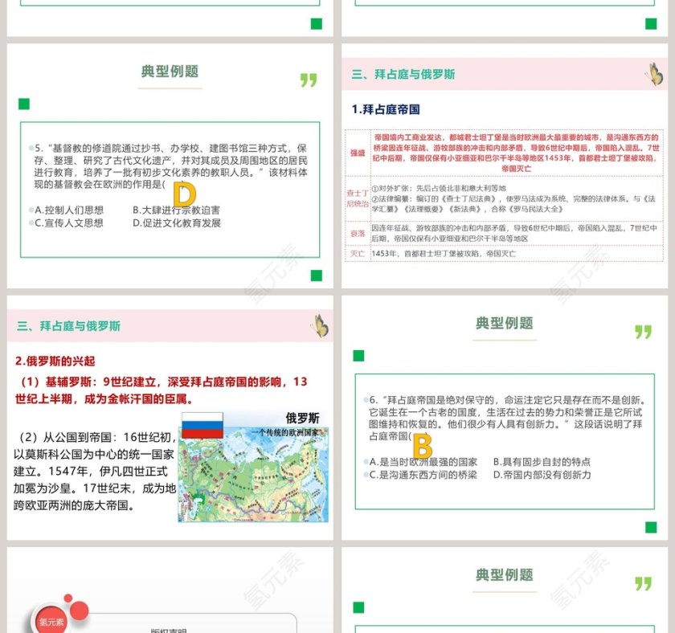Click the yellow answer letter B

[x=423, y=446]
